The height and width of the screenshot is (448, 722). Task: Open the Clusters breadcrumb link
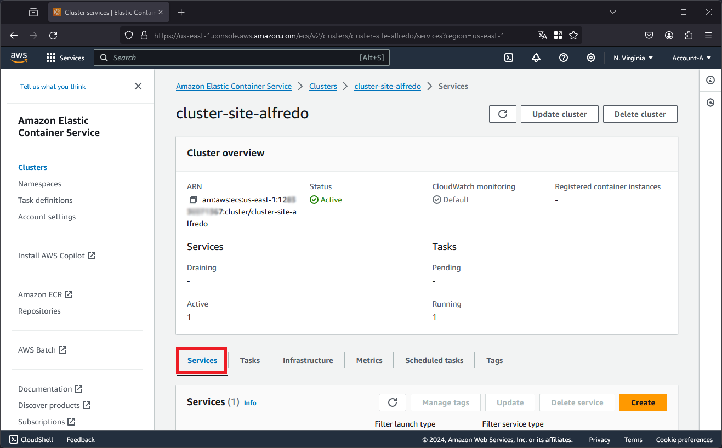pos(323,86)
